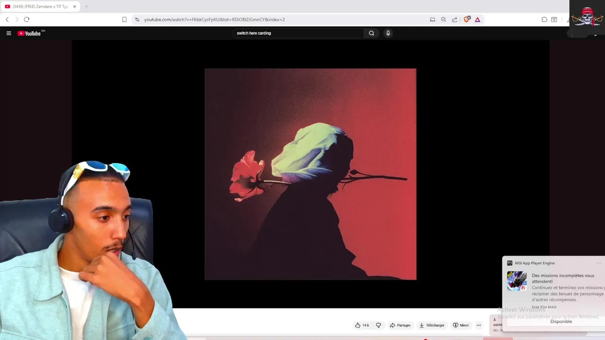This screenshot has height=340, width=605.
Task: Click the zoom magnifier icon in address bar
Action: [443, 19]
